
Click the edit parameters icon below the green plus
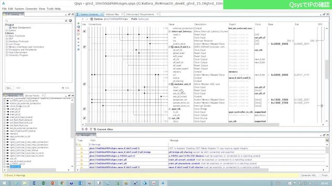point(78,27)
